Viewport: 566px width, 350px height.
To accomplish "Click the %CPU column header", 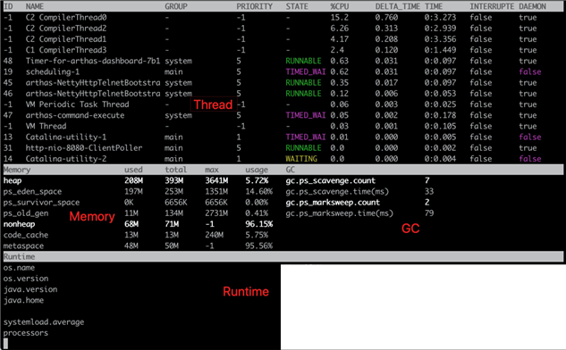I will [339, 6].
